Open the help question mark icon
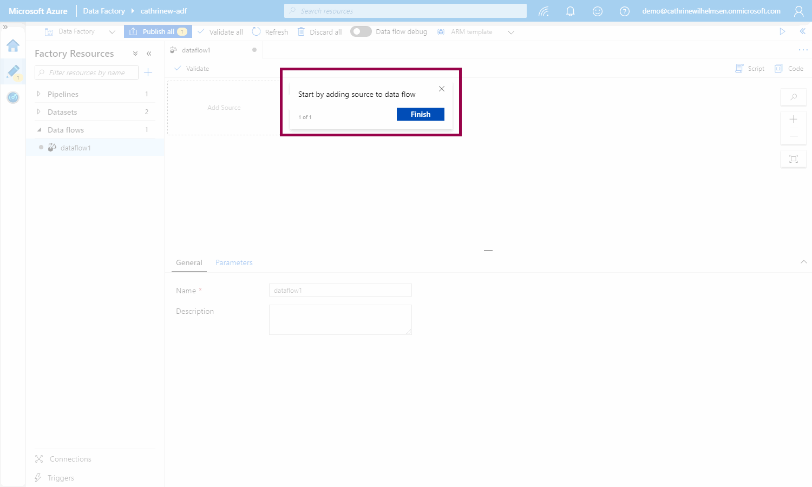Viewport: 812px width, 487px height. (x=625, y=11)
